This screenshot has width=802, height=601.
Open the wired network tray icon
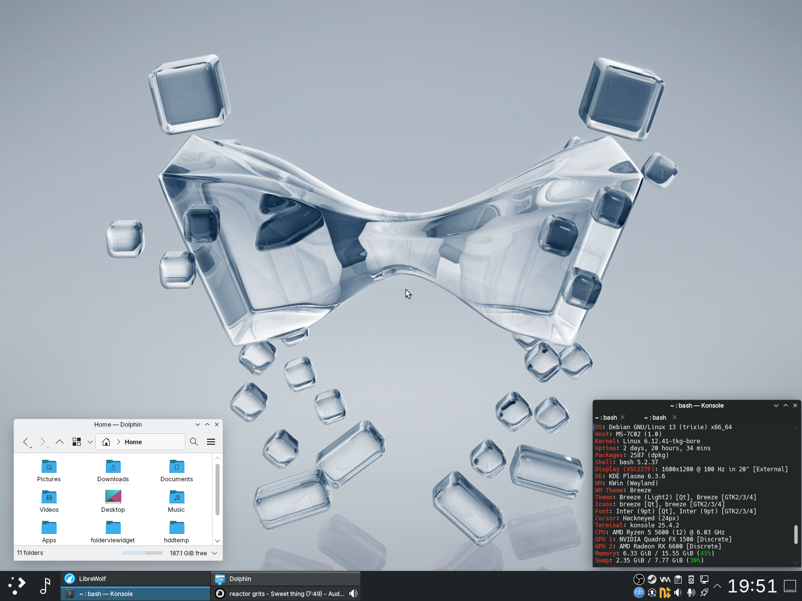(x=704, y=579)
